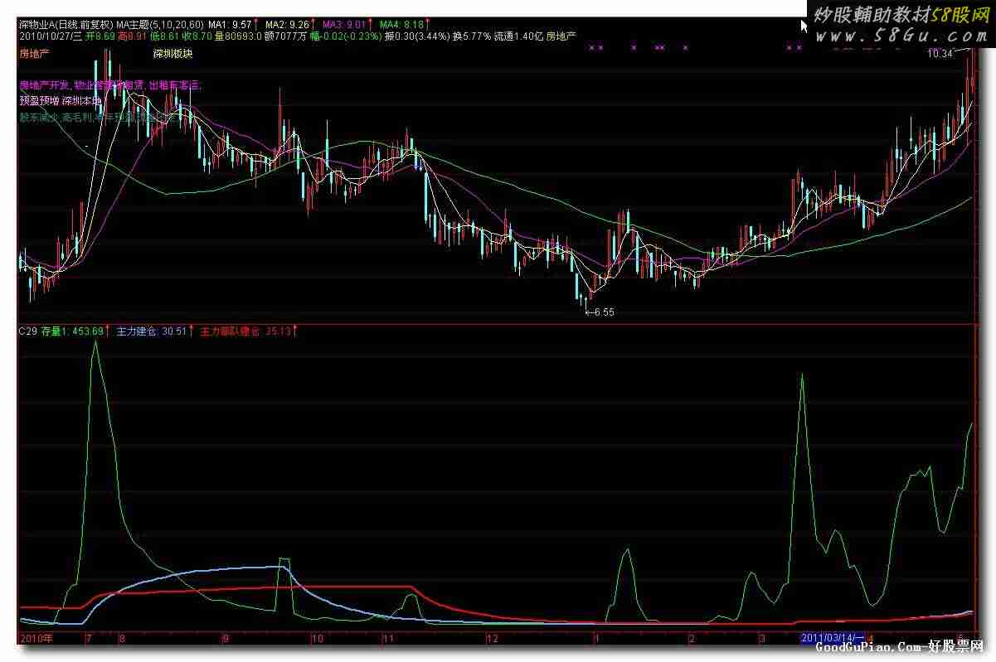Click the month 9 marker on timeline
996x662 pixels.
point(224,639)
